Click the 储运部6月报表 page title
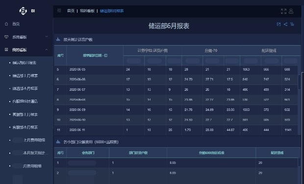The width and height of the screenshot is (304, 184). tap(169, 26)
